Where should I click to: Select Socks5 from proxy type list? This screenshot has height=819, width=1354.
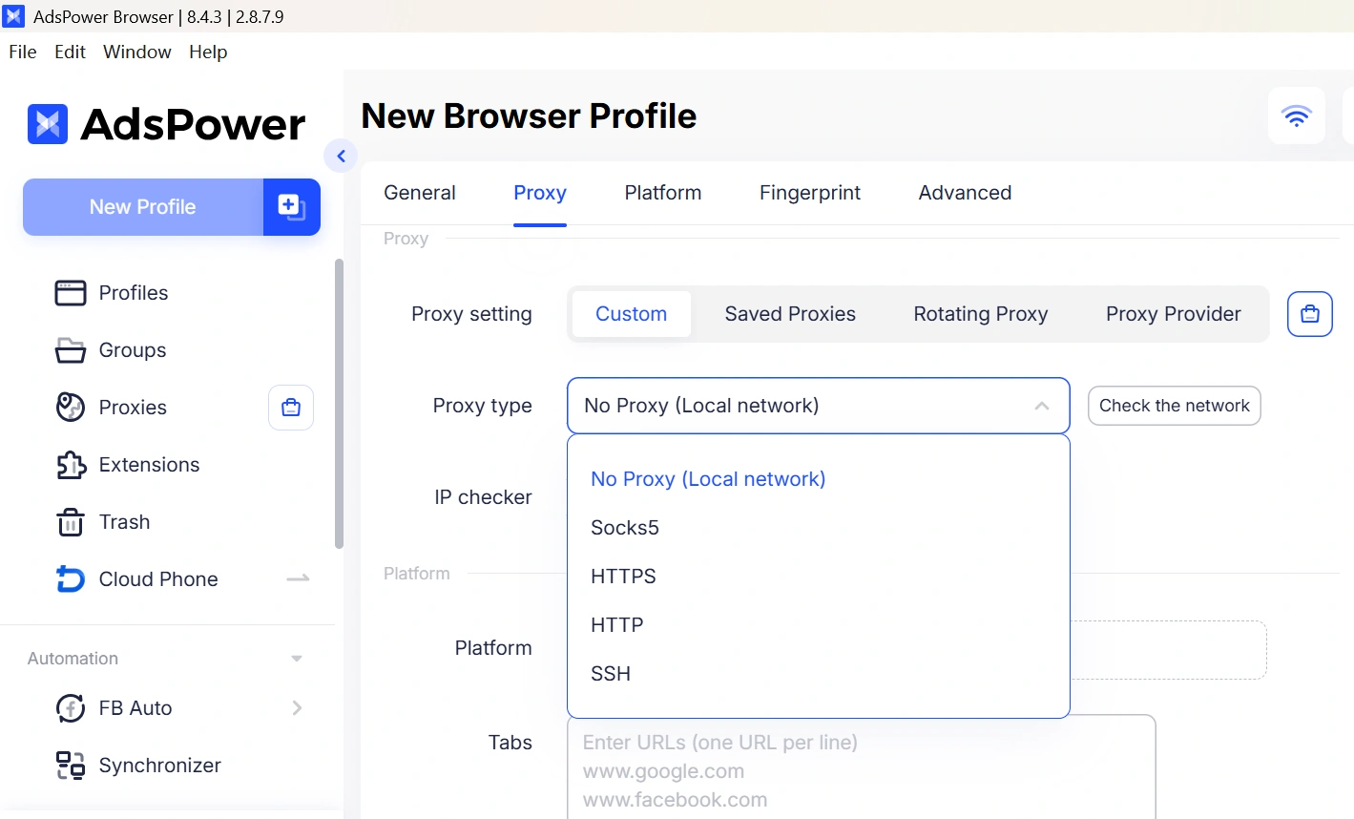point(818,528)
